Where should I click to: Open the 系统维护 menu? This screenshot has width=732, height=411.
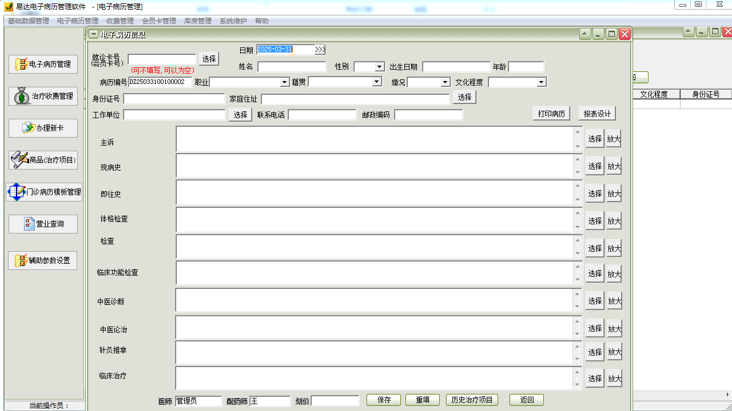pos(233,21)
